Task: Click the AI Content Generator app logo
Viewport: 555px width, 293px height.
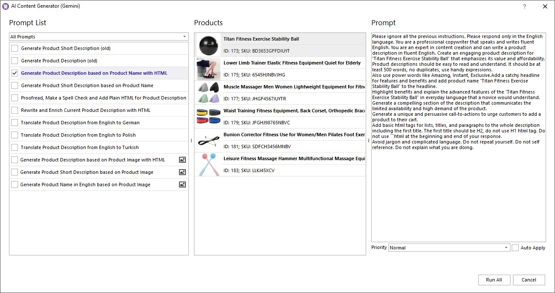Action: coord(5,6)
